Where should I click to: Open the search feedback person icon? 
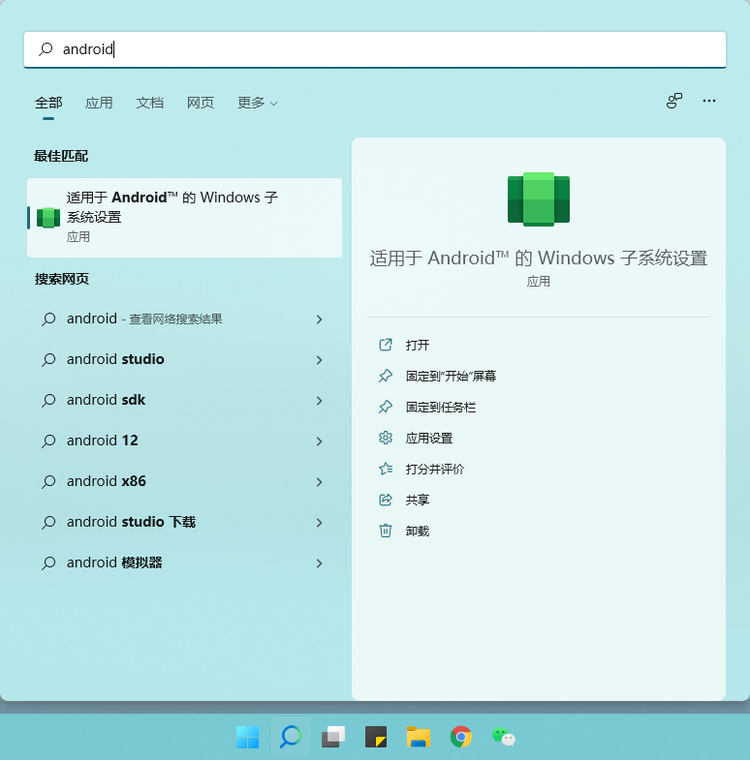click(673, 101)
